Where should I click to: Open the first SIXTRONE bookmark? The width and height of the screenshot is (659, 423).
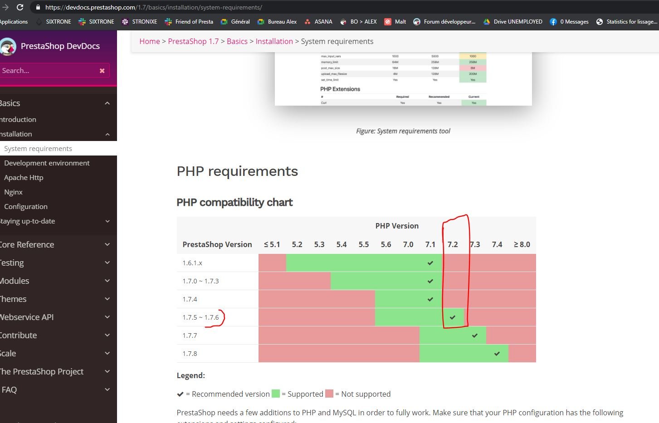pyautogui.click(x=54, y=21)
